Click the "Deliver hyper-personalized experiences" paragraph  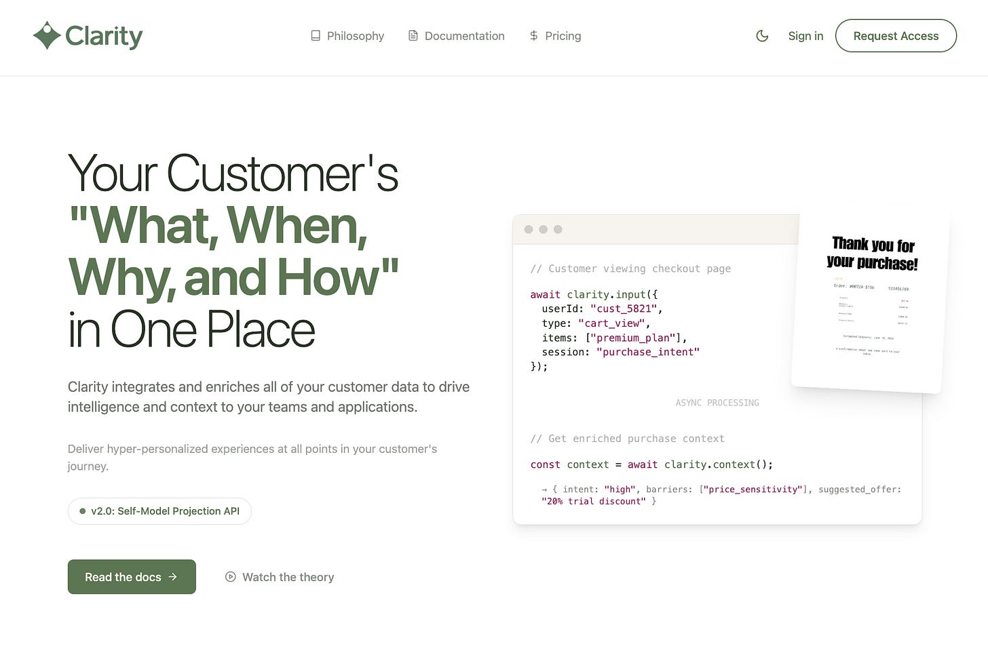tap(252, 458)
